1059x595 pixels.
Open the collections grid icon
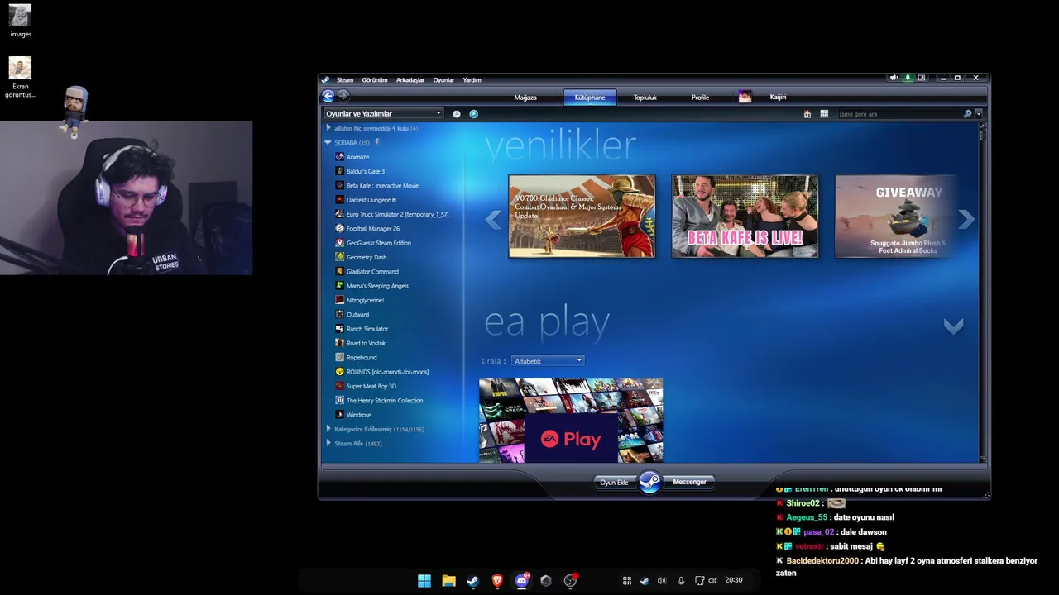click(824, 114)
